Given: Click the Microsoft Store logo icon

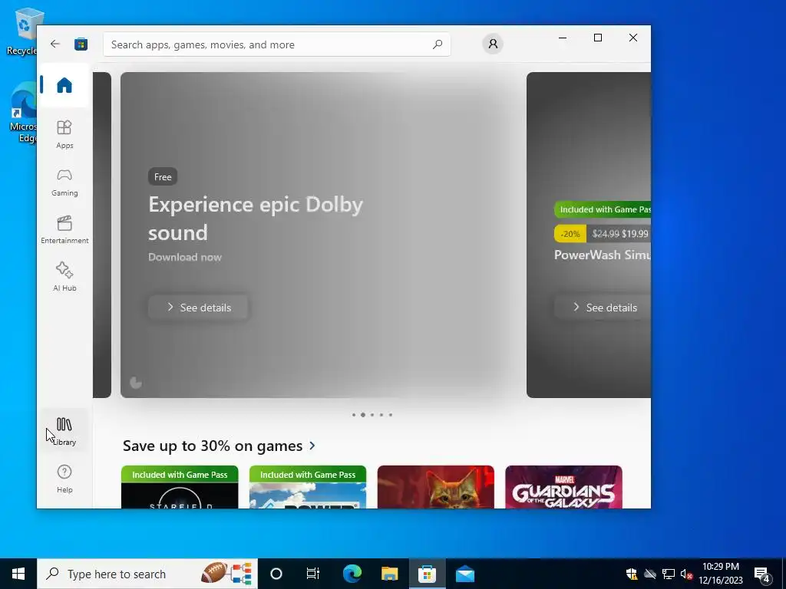Looking at the screenshot, I should (81, 44).
